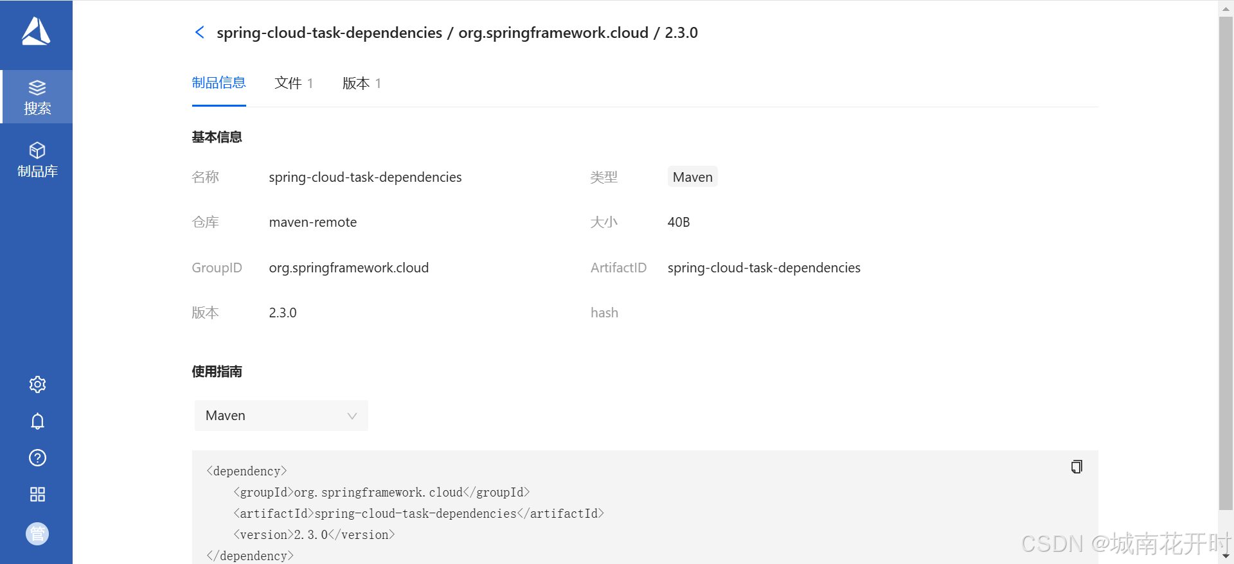The width and height of the screenshot is (1234, 564).
Task: Open the 搜索 search section in sidebar
Action: [x=37, y=97]
